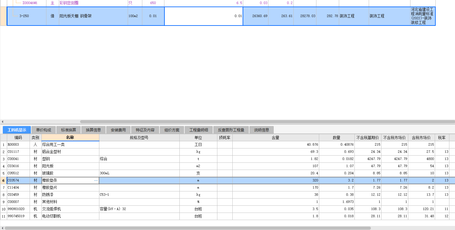Image resolution: width=455 pixels, height=230 pixels.
Task: Click code cell C03459
Action: 18,195
